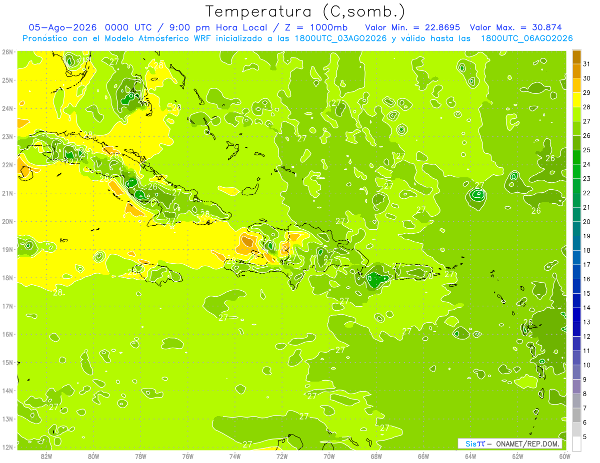Click the orange swatch between 30 and 31

tap(576, 71)
